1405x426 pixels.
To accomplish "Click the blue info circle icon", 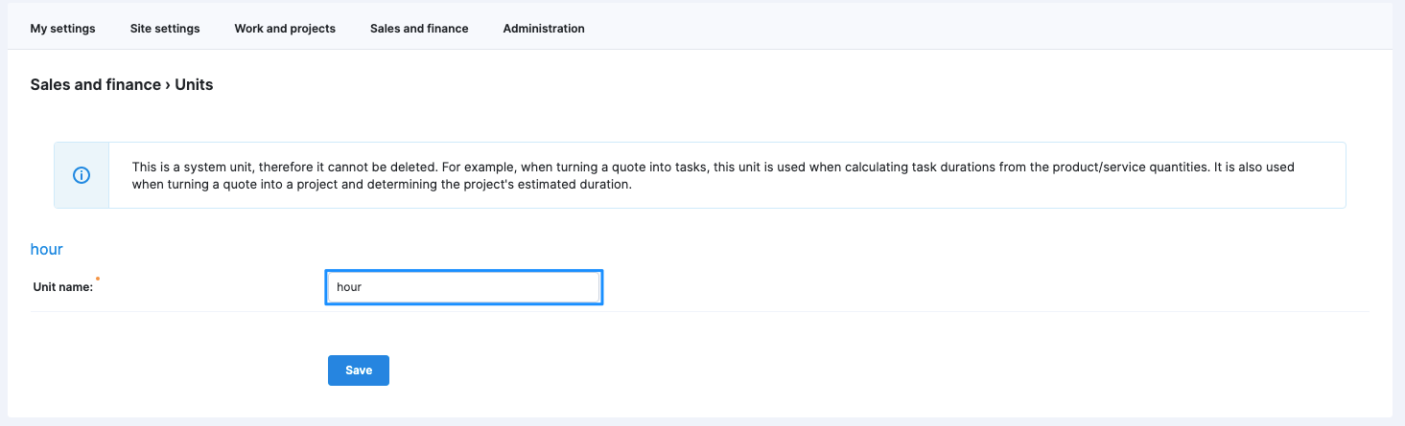I will [x=82, y=175].
